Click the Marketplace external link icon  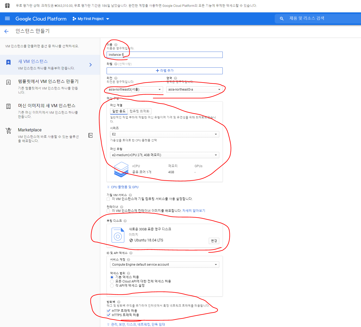point(91,135)
